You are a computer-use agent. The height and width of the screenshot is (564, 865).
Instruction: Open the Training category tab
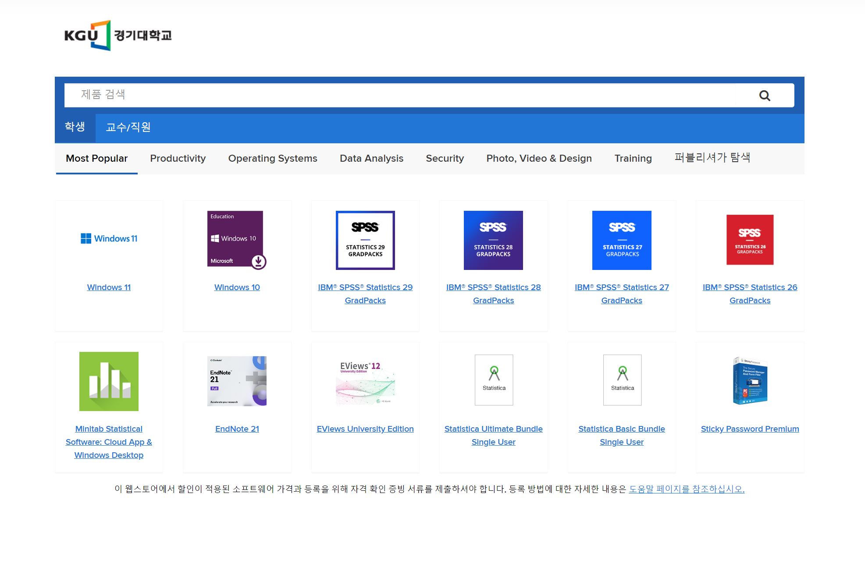(633, 159)
